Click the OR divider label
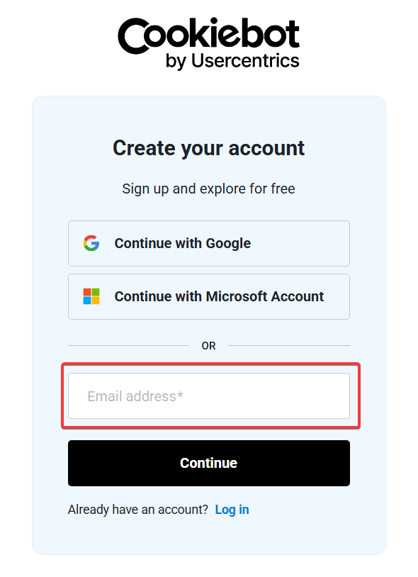The height and width of the screenshot is (577, 418). tap(209, 345)
